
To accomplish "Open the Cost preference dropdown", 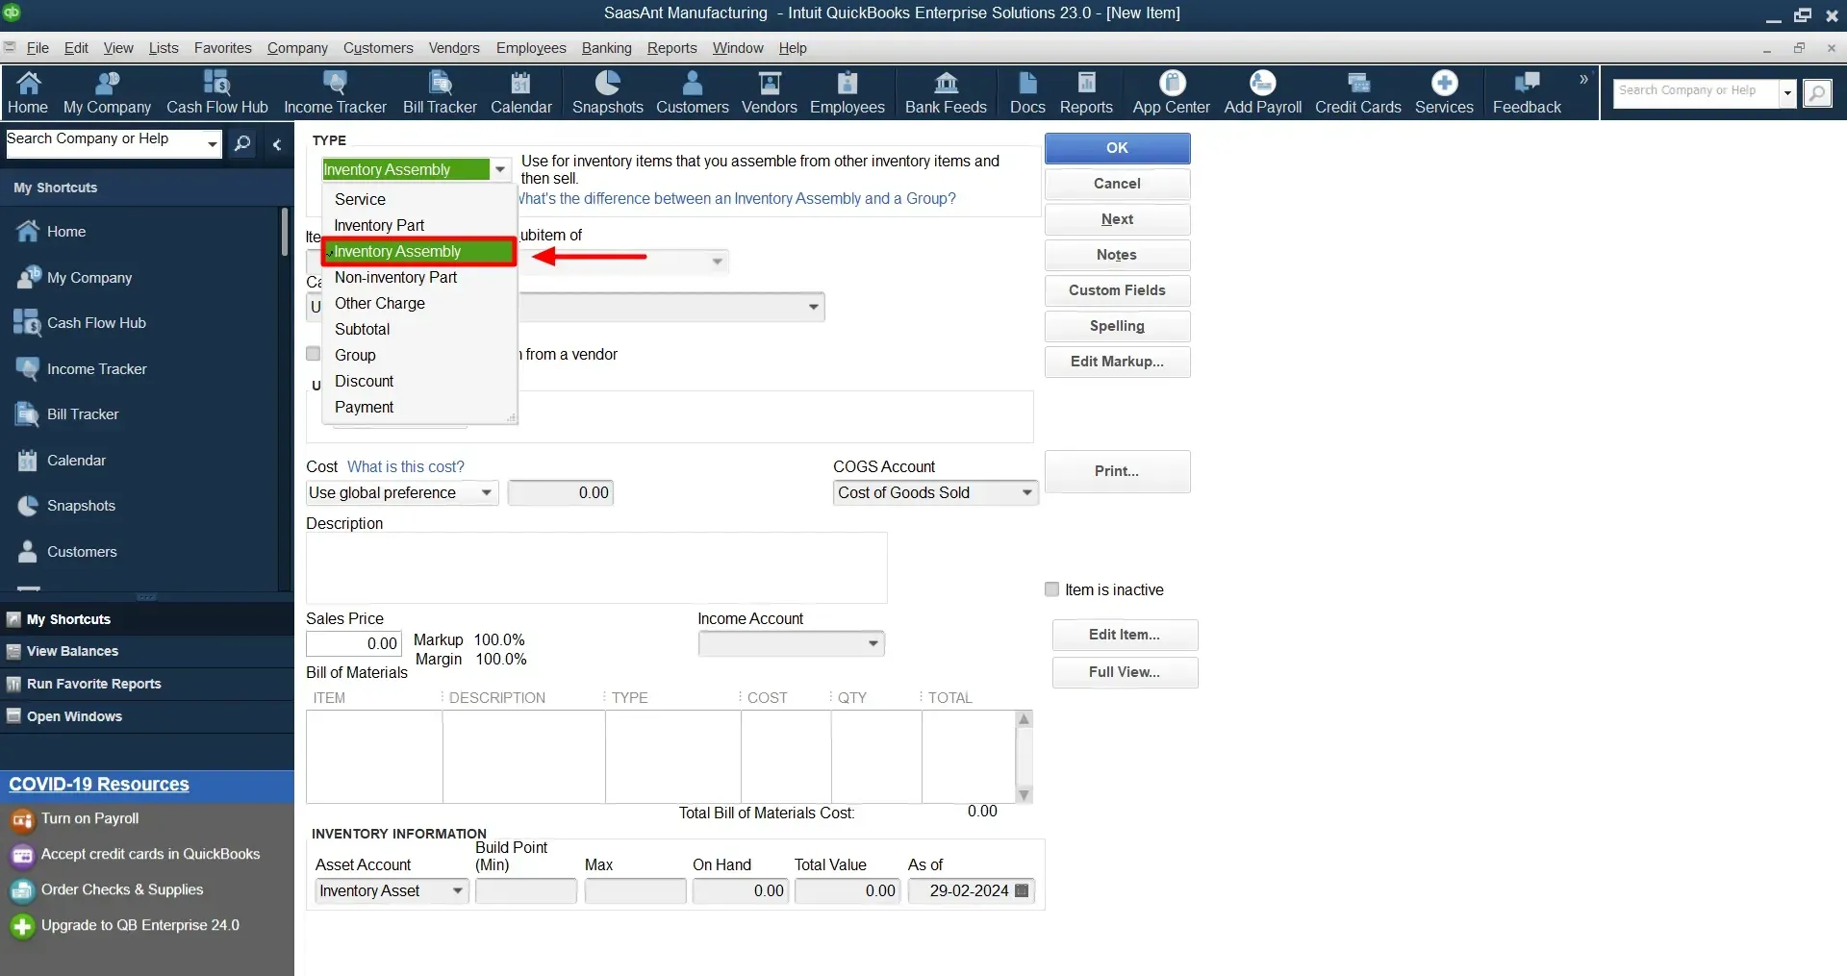I will [x=487, y=492].
